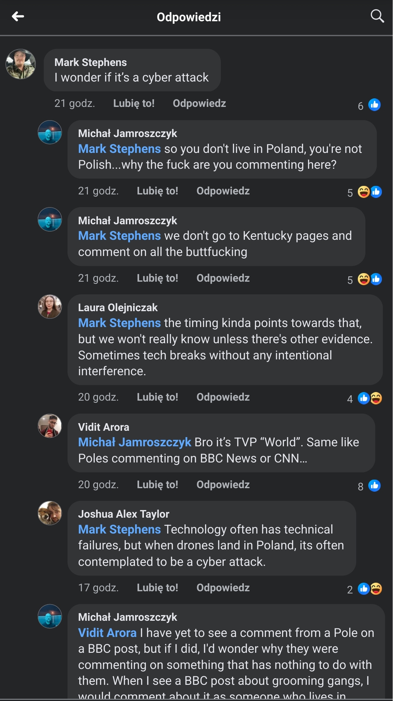This screenshot has width=393, height=701.
Task: Reply to Joshua Alex Taylor's comment
Action: coord(223,588)
